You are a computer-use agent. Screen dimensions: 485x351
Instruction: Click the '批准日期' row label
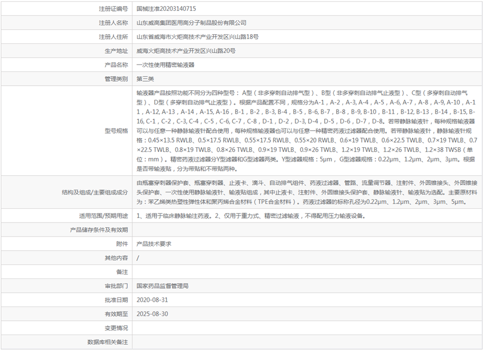(x=116, y=300)
